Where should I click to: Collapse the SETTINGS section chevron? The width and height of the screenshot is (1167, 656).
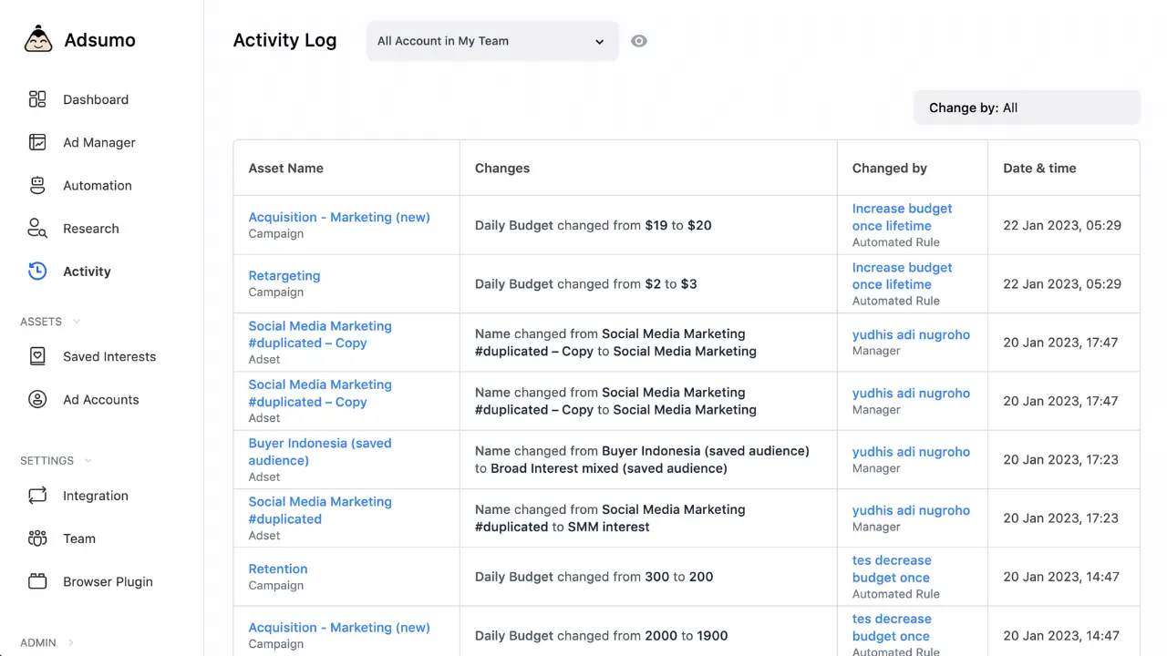[x=88, y=461]
